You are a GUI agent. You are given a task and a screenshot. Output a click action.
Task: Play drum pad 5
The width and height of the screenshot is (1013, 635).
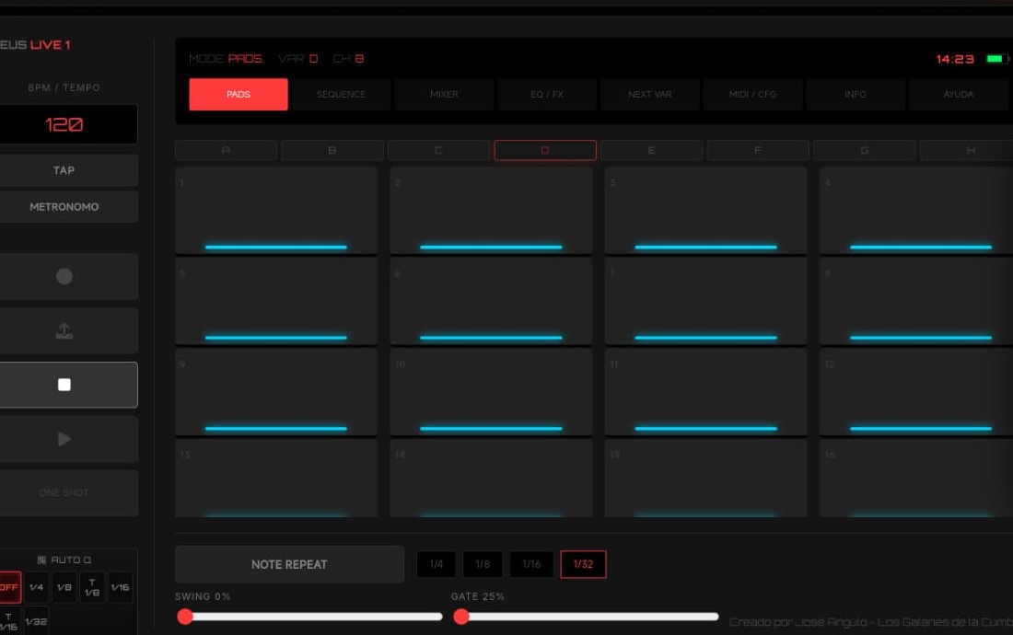(276, 301)
